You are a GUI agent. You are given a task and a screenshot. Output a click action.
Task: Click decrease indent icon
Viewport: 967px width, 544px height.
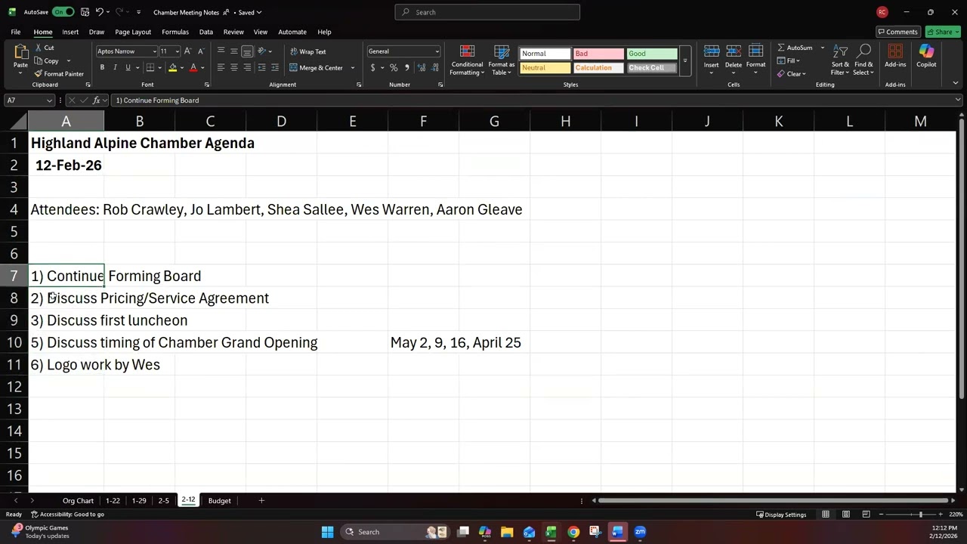[x=262, y=67]
